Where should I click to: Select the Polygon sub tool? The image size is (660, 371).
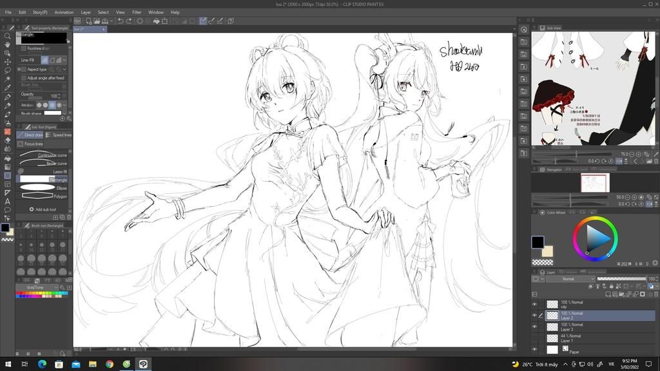point(43,196)
